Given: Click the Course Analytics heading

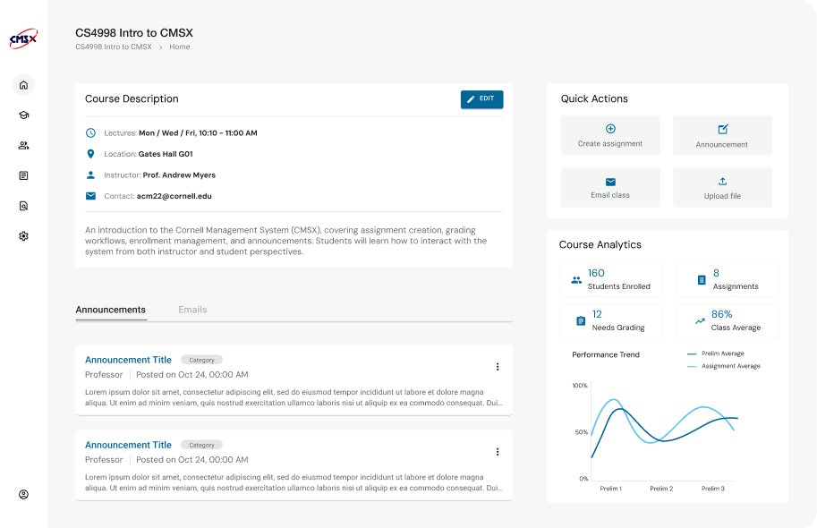Looking at the screenshot, I should pyautogui.click(x=600, y=244).
